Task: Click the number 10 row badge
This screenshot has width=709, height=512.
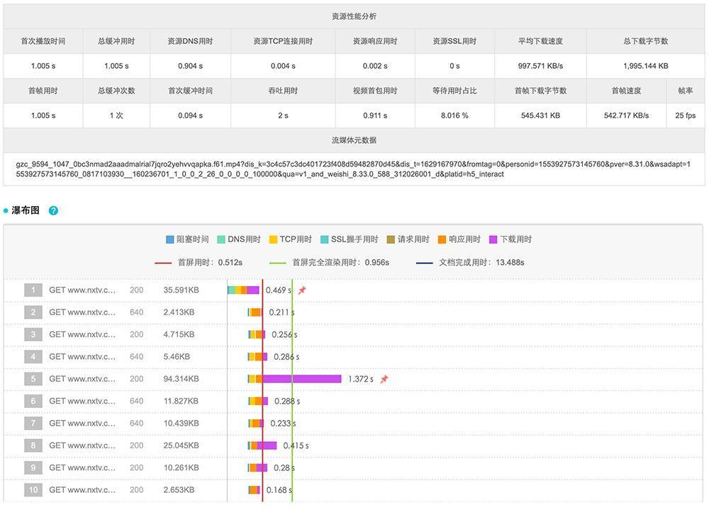Action: [x=33, y=490]
